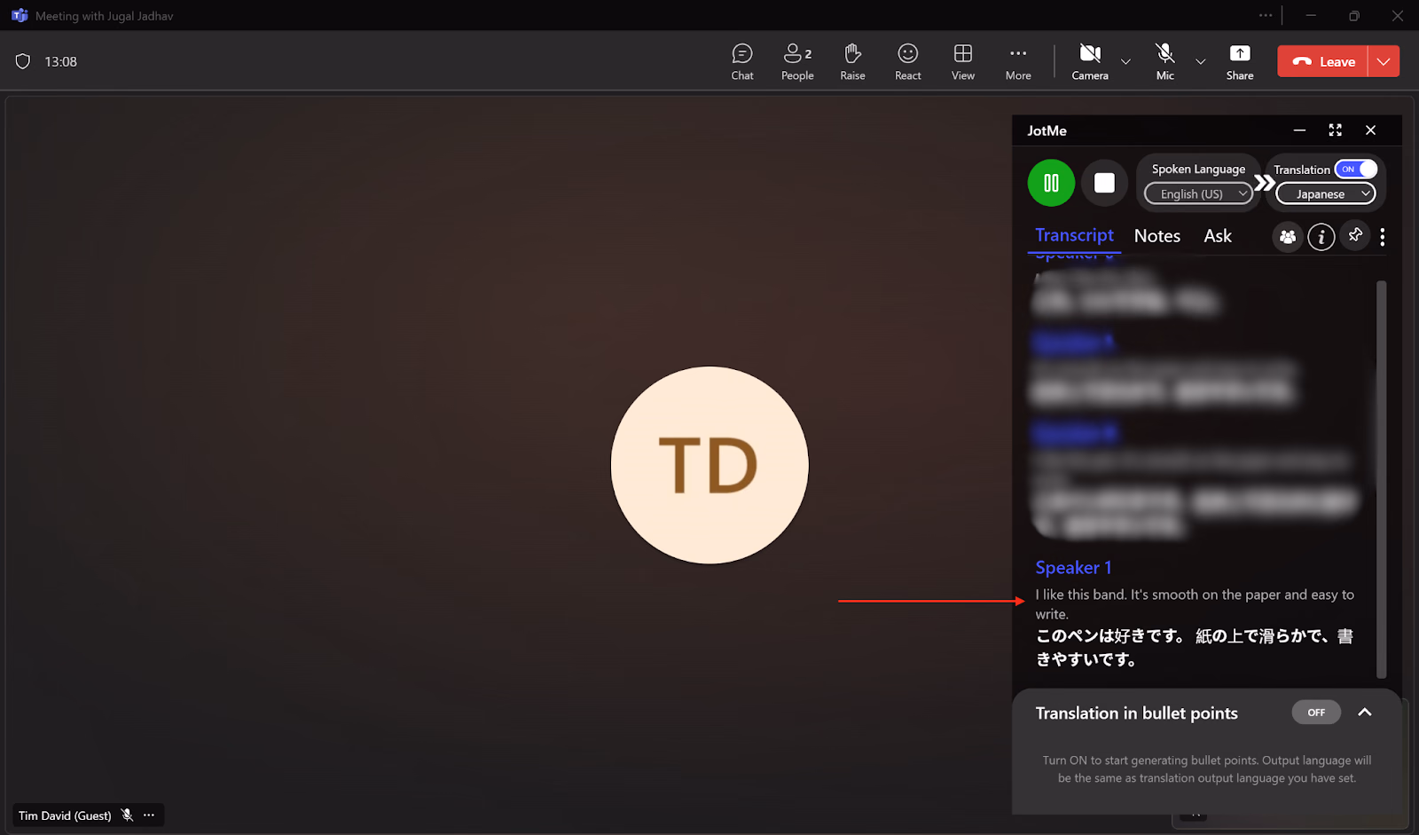Screen dimensions: 1419x835
Task: Click the TD participant avatar
Action: coord(709,465)
